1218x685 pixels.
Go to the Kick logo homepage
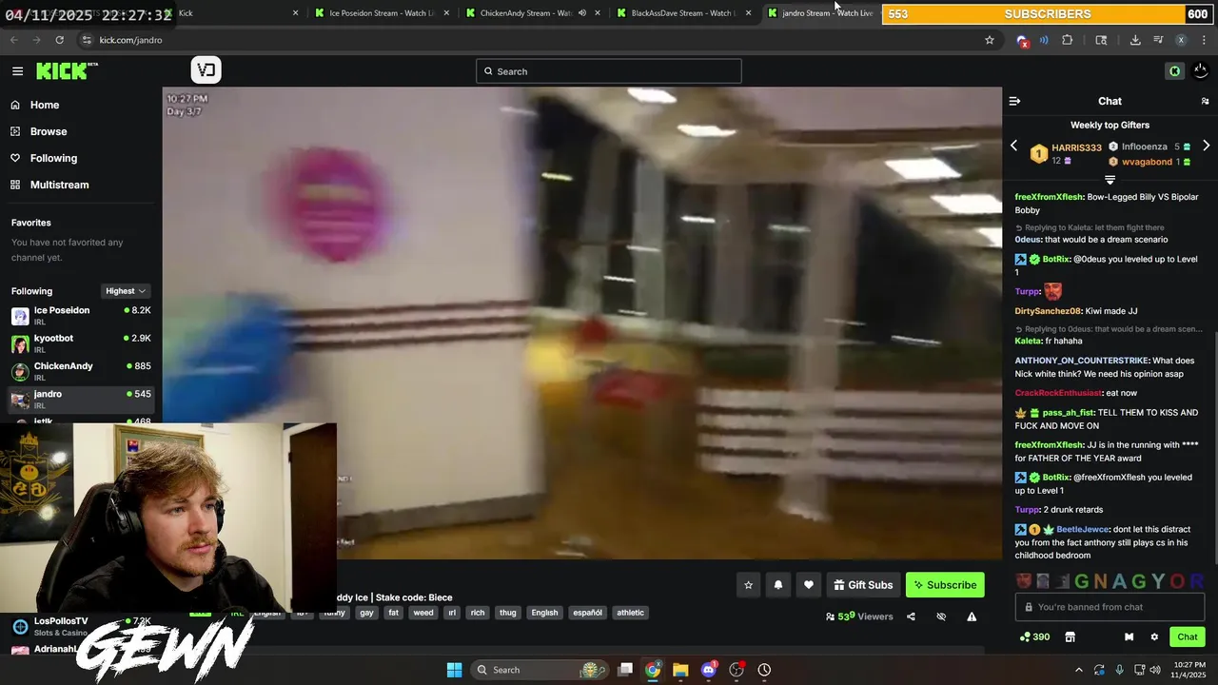pyautogui.click(x=67, y=70)
